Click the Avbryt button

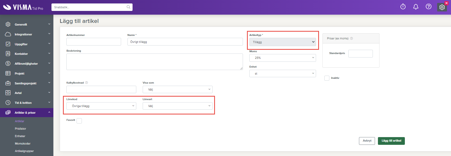[x=367, y=141]
